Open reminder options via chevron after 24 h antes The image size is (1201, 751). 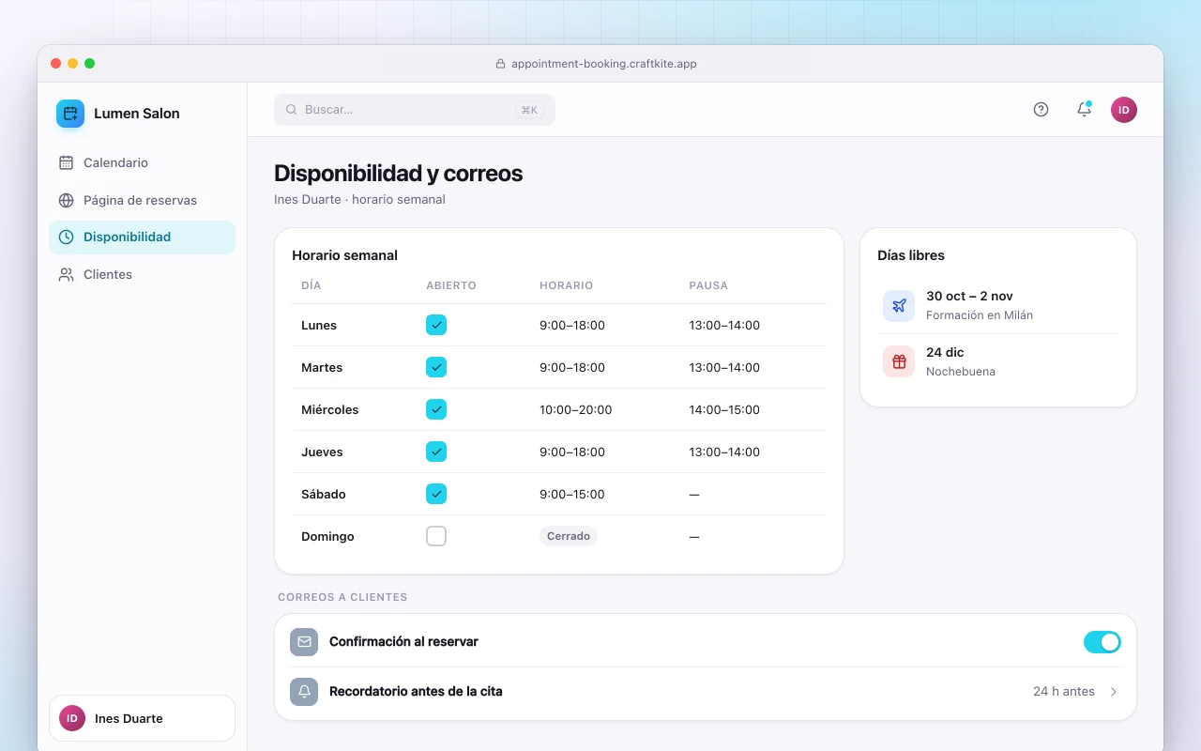(x=1114, y=692)
